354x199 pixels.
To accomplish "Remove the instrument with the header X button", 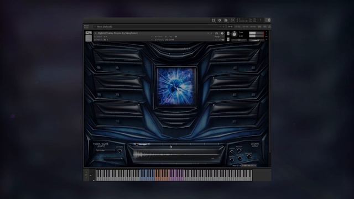I will [x=267, y=32].
